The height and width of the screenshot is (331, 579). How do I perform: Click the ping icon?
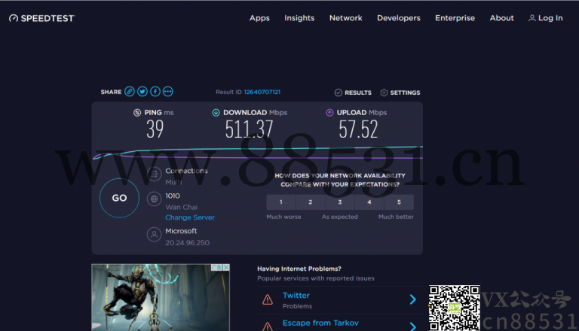tap(137, 112)
